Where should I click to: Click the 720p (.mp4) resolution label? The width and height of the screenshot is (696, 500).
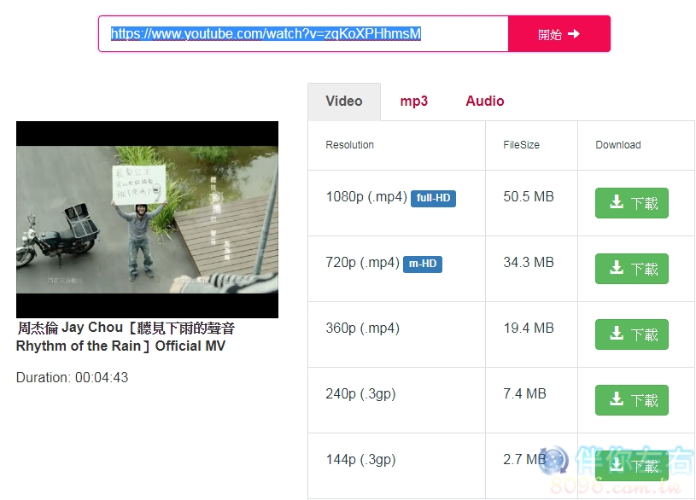pyautogui.click(x=363, y=263)
